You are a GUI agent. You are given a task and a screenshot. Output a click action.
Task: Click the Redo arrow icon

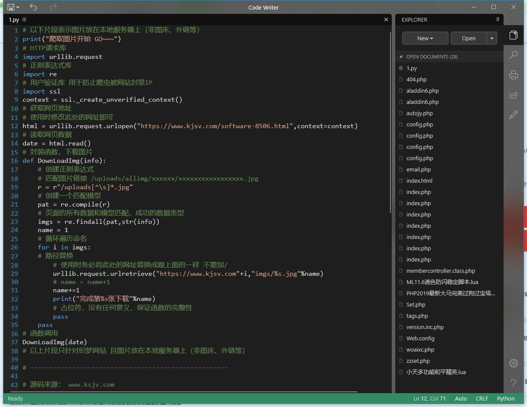tap(53, 7)
